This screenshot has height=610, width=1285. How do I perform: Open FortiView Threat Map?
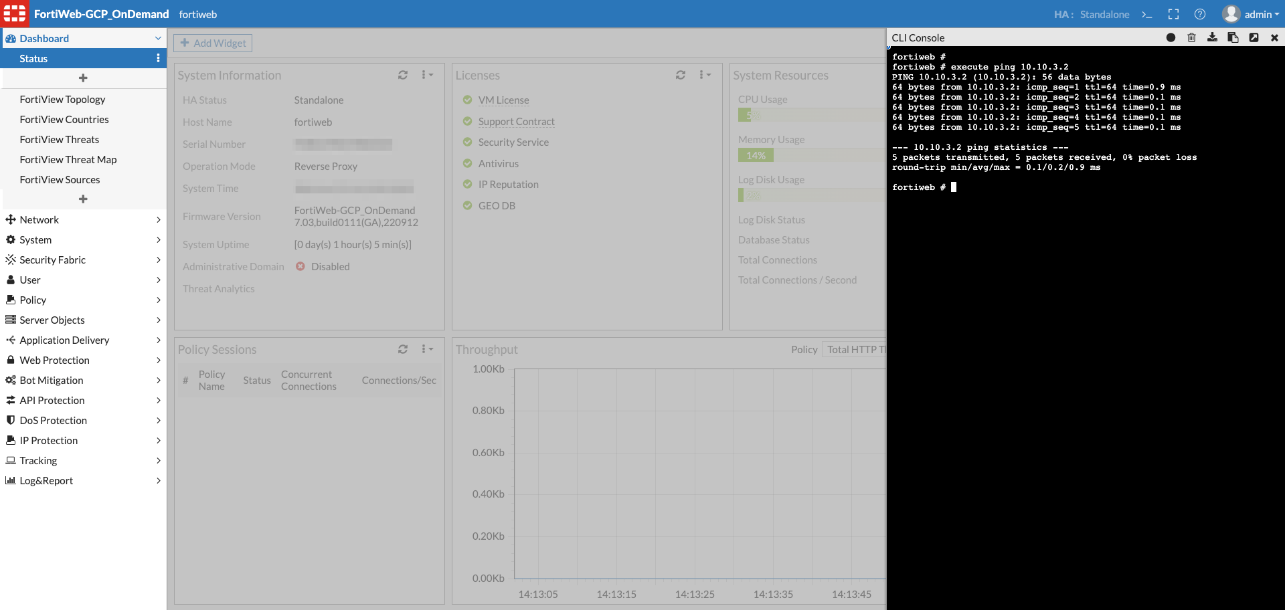68,159
